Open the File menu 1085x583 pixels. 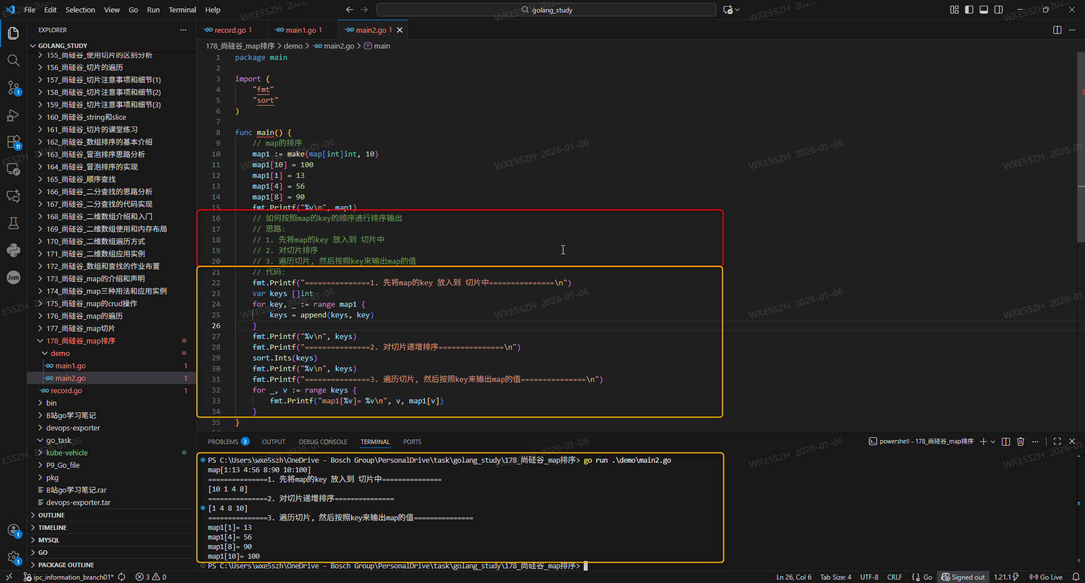click(x=30, y=10)
